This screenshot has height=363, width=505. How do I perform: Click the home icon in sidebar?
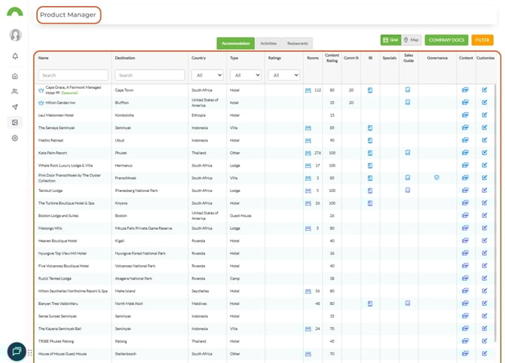pos(15,76)
